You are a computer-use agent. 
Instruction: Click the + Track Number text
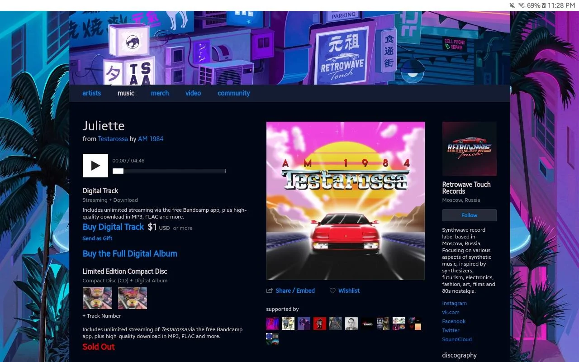(x=102, y=316)
